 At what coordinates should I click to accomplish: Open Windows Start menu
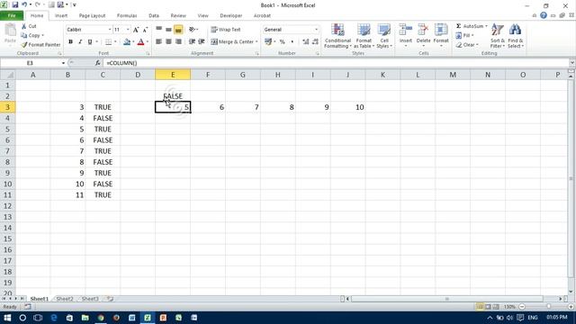(x=7, y=318)
